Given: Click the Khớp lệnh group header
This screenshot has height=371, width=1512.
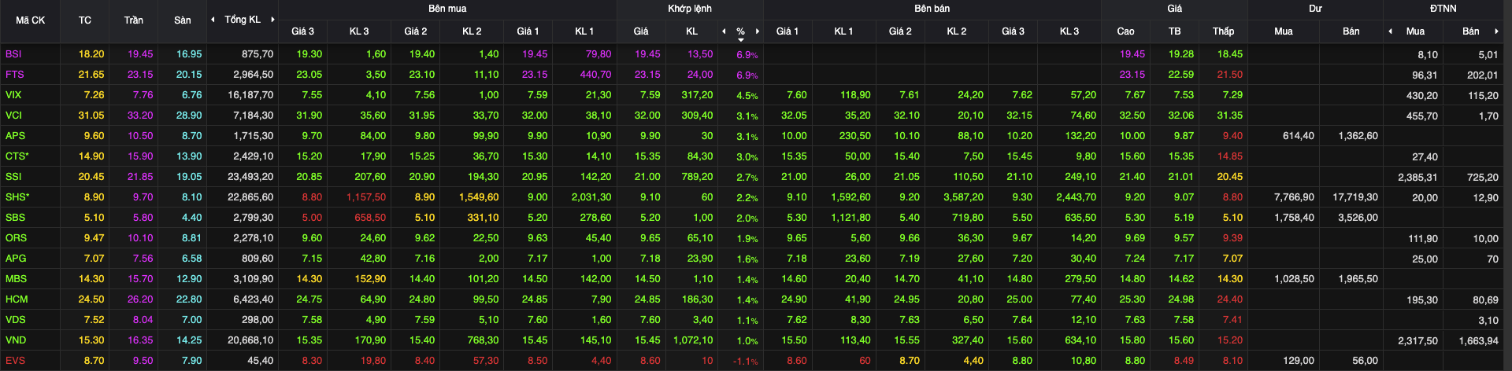Looking at the screenshot, I should pos(690,9).
